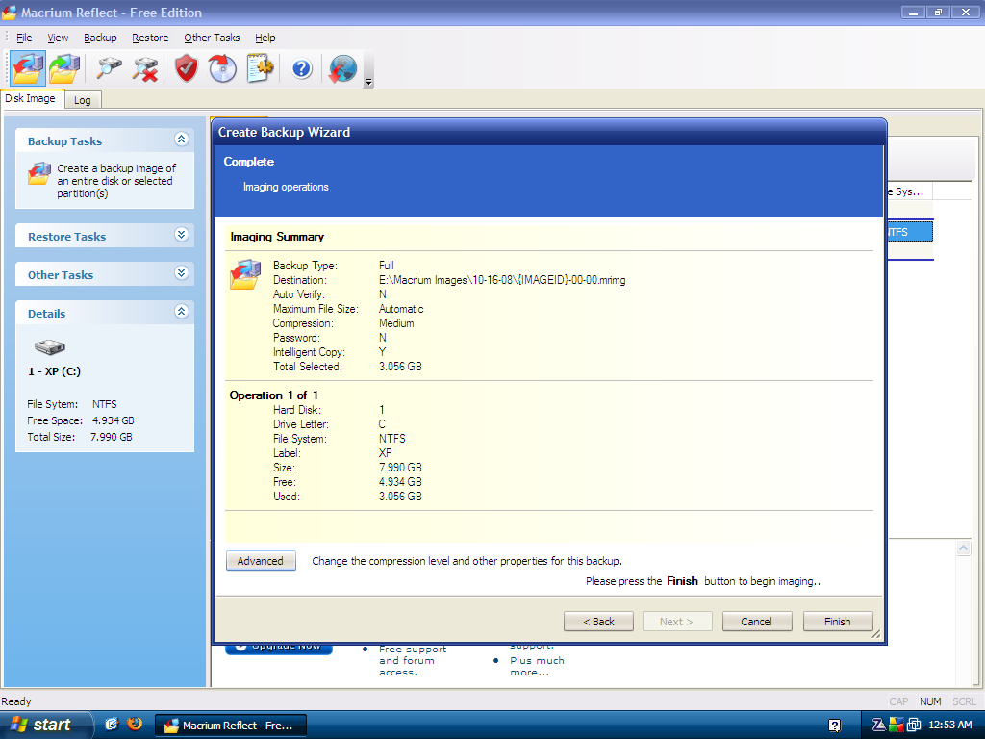Click the hard disk icon in Details panel
985x739 pixels.
pyautogui.click(x=50, y=346)
